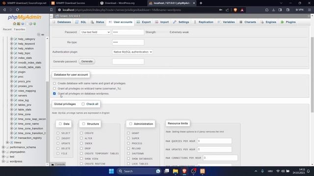Screen dimensions: 314x176
Task: Tick the Administration group checkbox
Action: pyautogui.click(x=131, y=124)
